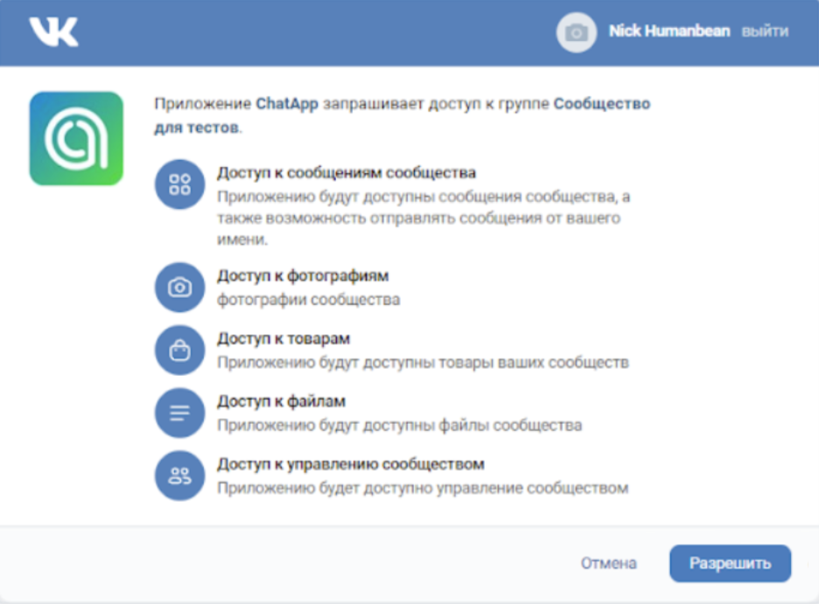The height and width of the screenshot is (604, 819).
Task: Click the photos access camera icon
Action: tap(179, 288)
